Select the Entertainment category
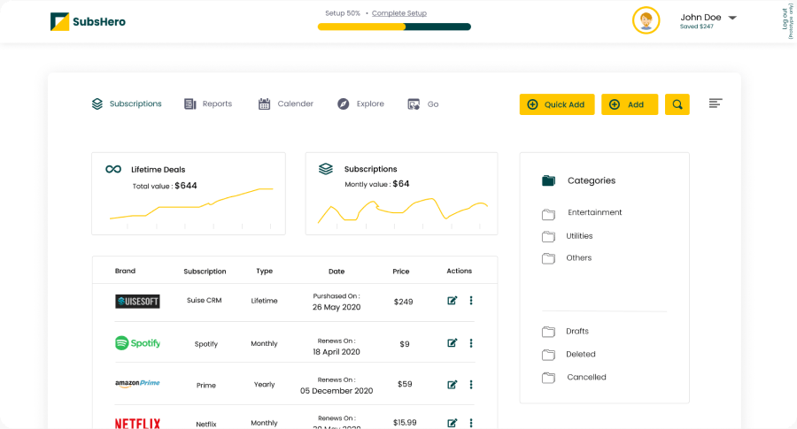This screenshot has width=797, height=429. pos(595,212)
